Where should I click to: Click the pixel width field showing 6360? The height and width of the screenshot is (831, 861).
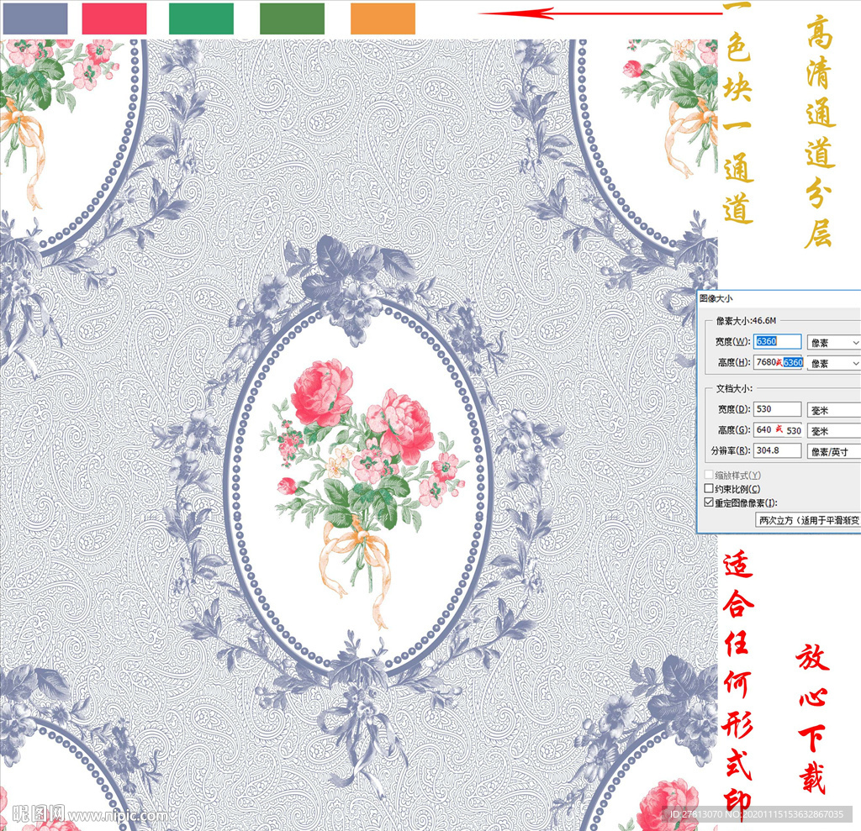777,341
